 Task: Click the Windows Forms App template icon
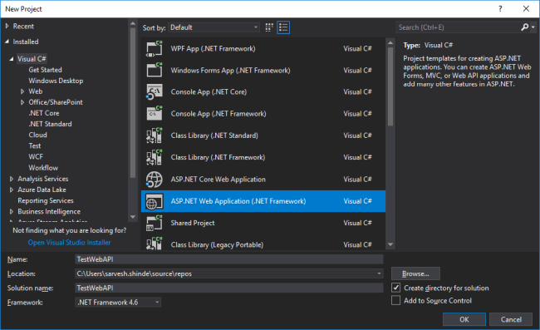tap(154, 71)
